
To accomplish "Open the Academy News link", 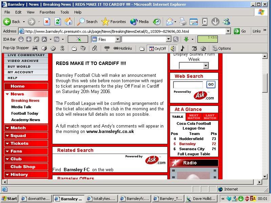I will [26, 120].
